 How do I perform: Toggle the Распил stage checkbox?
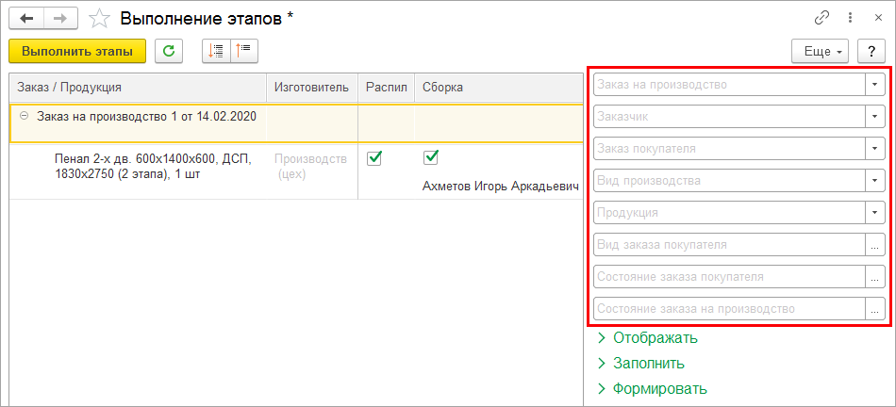(x=373, y=157)
